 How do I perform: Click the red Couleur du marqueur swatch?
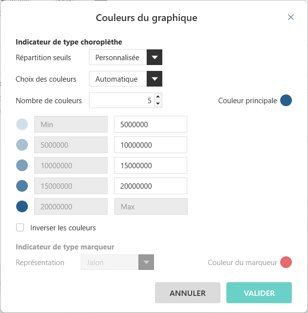[286, 263]
